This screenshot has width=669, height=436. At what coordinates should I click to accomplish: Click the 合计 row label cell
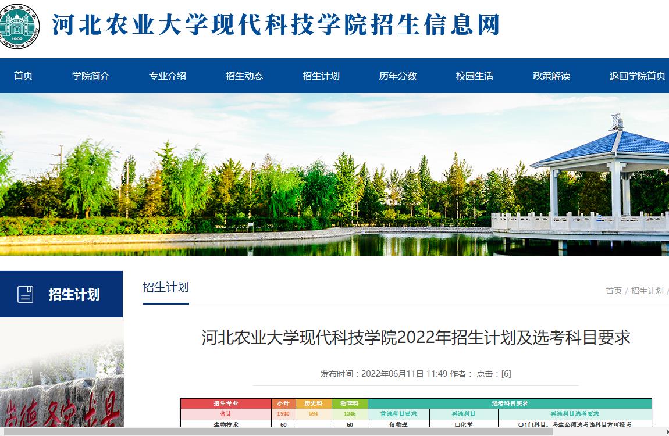pyautogui.click(x=226, y=414)
